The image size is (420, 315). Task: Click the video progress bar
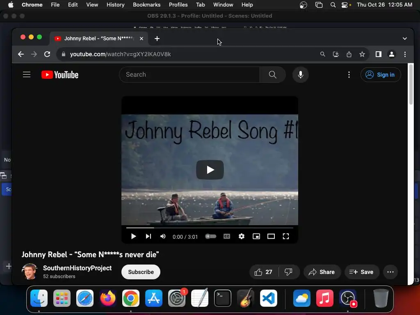click(210, 228)
